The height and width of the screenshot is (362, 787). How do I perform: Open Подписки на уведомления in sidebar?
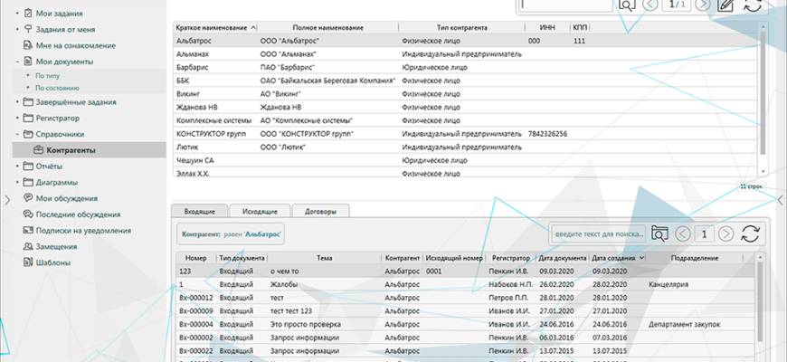tap(85, 230)
